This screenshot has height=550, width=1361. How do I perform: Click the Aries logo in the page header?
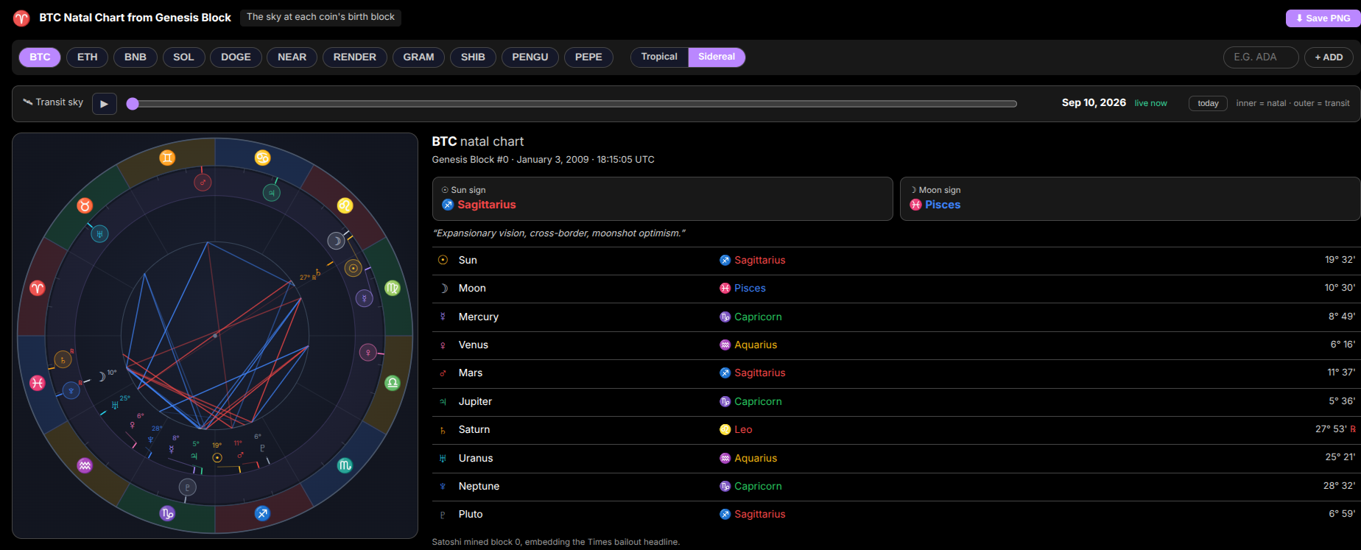point(21,18)
